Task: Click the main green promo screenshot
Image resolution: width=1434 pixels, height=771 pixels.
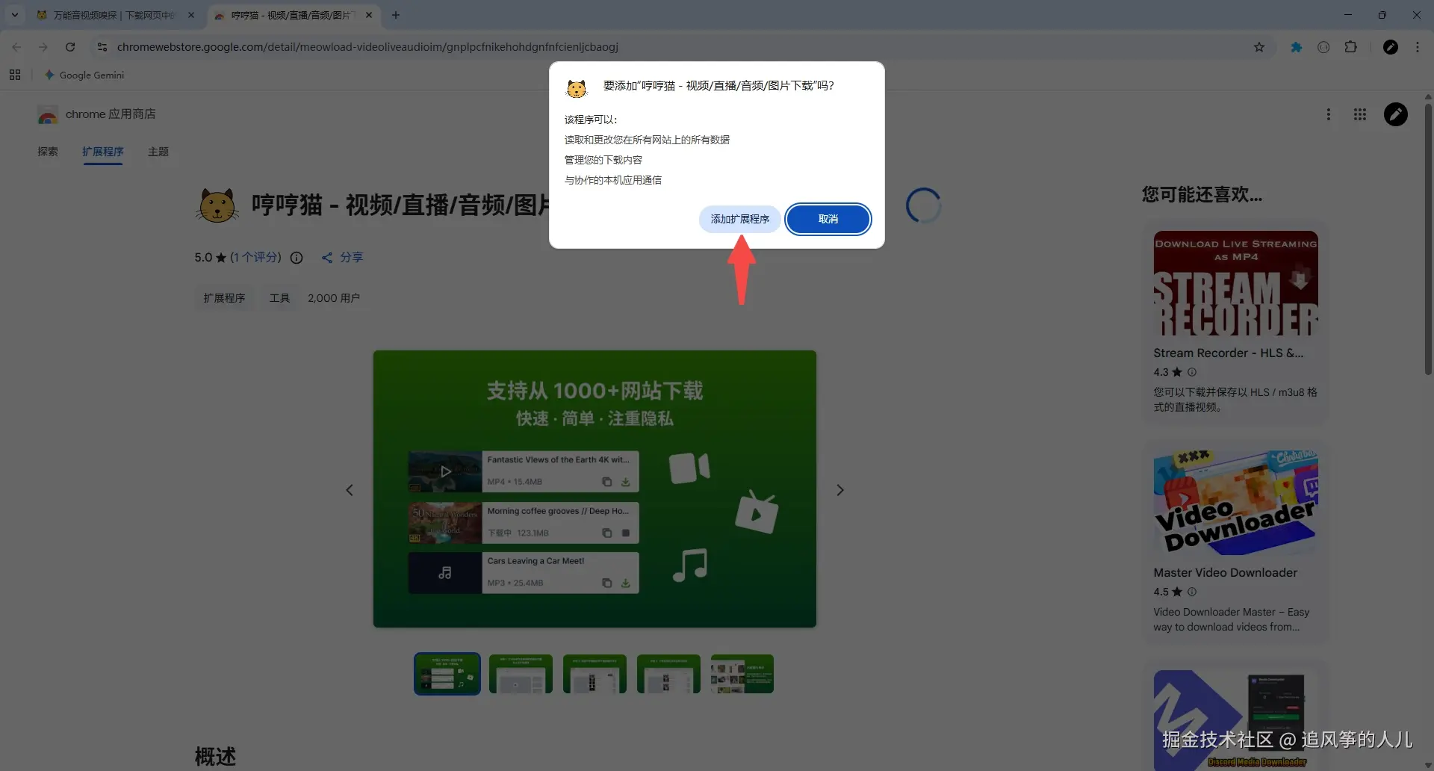Action: 595,489
